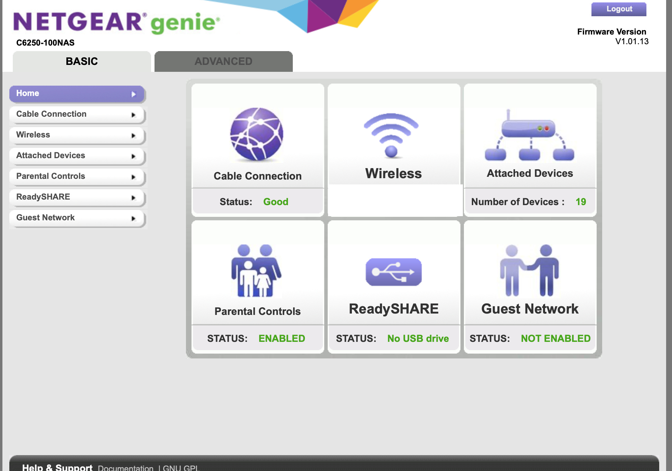Click the arrow beside sidebar Attached Devices

tap(133, 156)
